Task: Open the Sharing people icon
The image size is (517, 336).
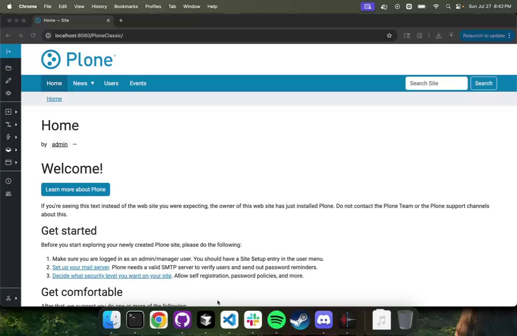Action: click(x=8, y=194)
